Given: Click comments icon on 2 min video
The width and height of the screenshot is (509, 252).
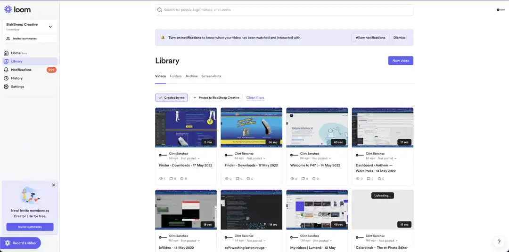Looking at the screenshot, I should point(172,179).
